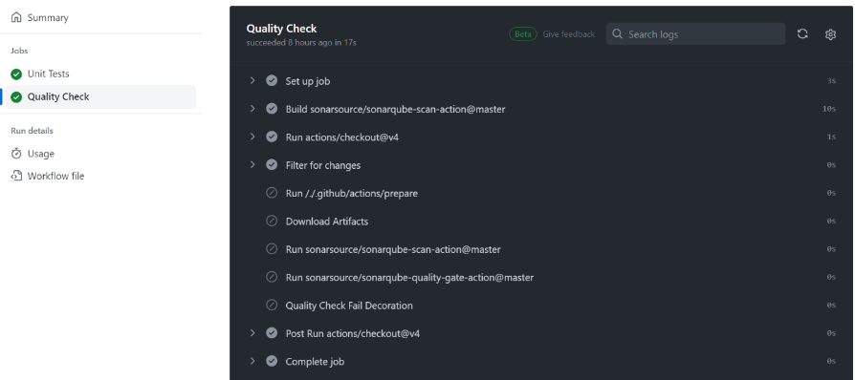Open the log settings gear icon
The width and height of the screenshot is (855, 380).
(x=830, y=34)
